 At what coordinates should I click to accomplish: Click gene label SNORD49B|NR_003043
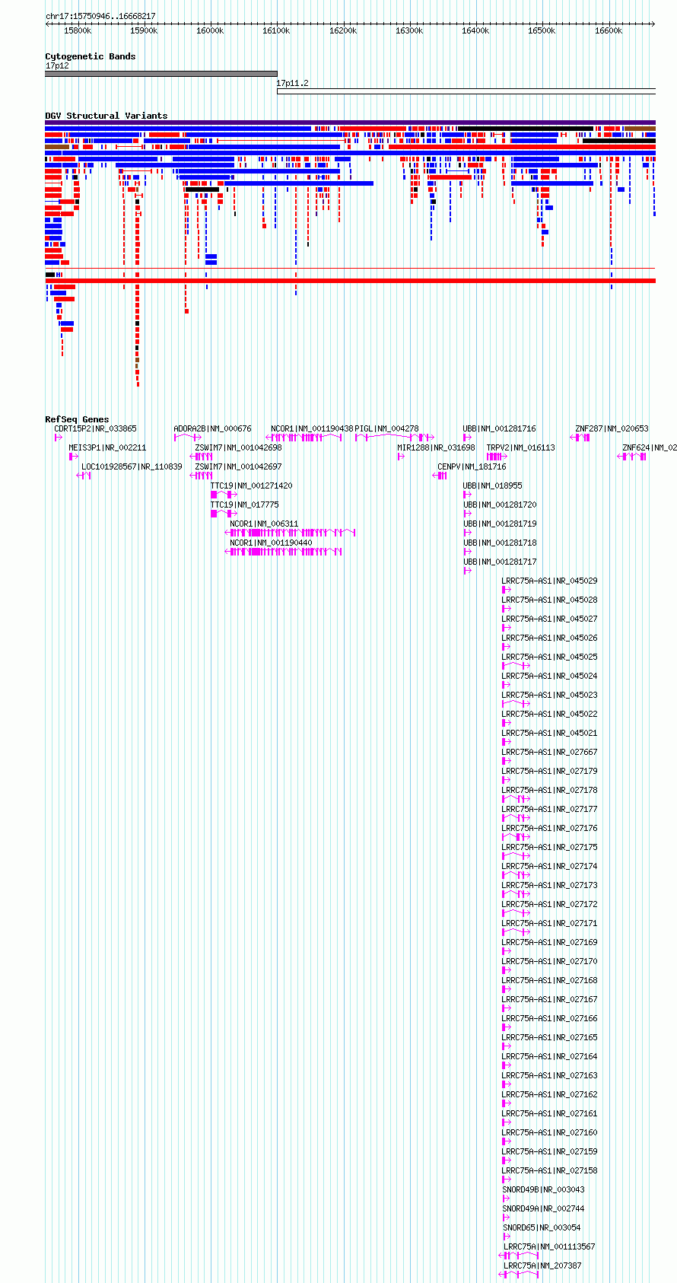pyautogui.click(x=543, y=1189)
